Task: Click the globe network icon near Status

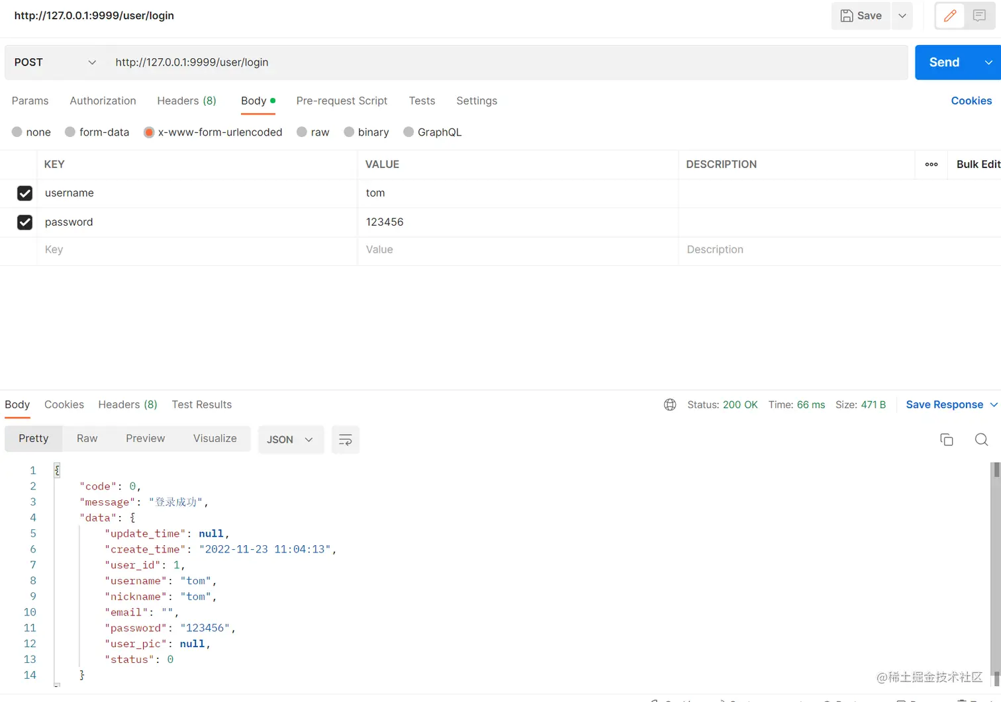Action: pyautogui.click(x=670, y=405)
